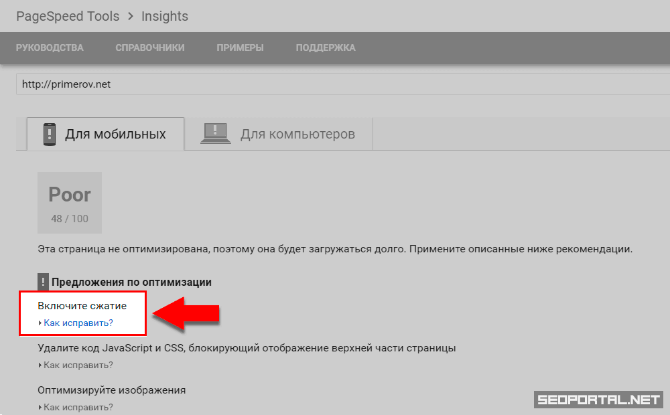Viewport: 670px width, 415px height.
Task: Click the Poor 48 / 100 score badge
Action: point(70,203)
